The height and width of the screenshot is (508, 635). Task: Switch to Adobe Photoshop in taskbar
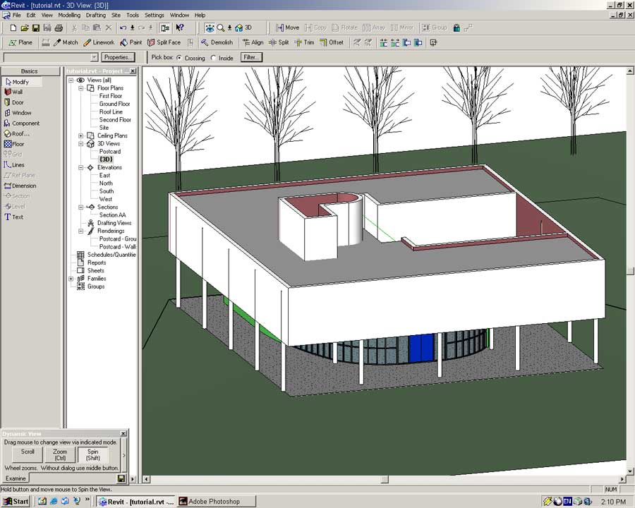217,501
